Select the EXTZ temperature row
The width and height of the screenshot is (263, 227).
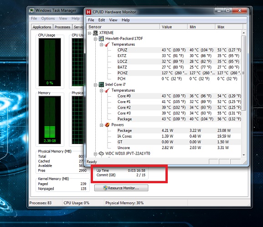click(x=179, y=56)
